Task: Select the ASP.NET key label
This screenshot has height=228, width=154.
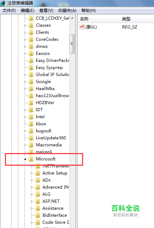Action: tap(51, 201)
